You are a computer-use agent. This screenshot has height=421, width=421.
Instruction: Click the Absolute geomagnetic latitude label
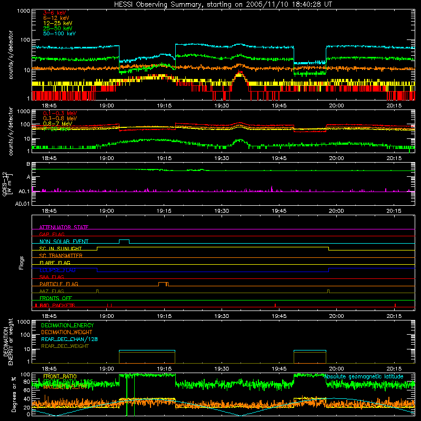point(364,377)
